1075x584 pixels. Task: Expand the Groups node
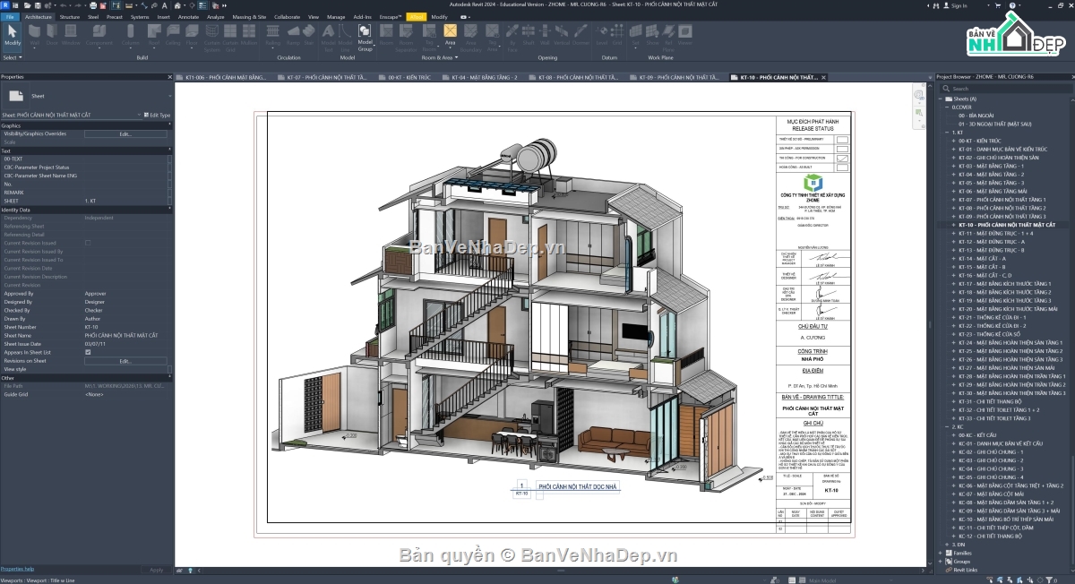942,561
